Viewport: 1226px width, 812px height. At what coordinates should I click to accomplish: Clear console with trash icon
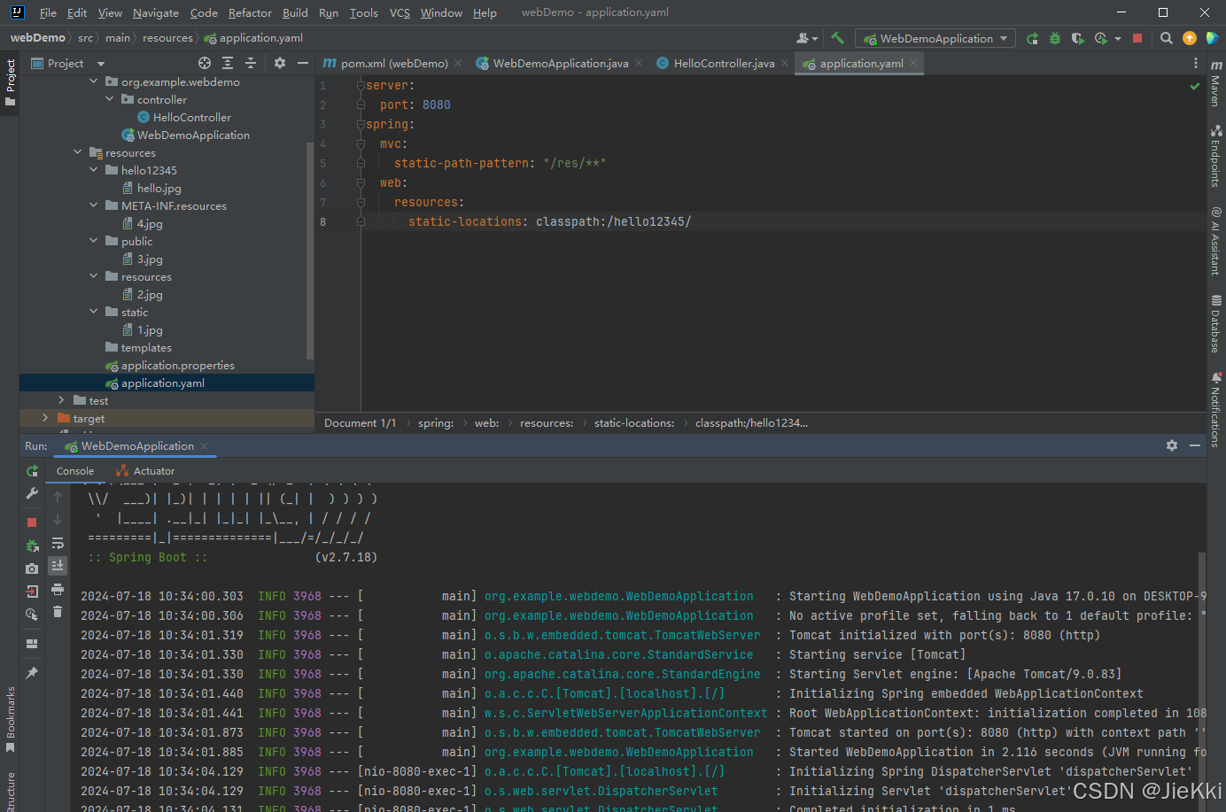pos(58,612)
